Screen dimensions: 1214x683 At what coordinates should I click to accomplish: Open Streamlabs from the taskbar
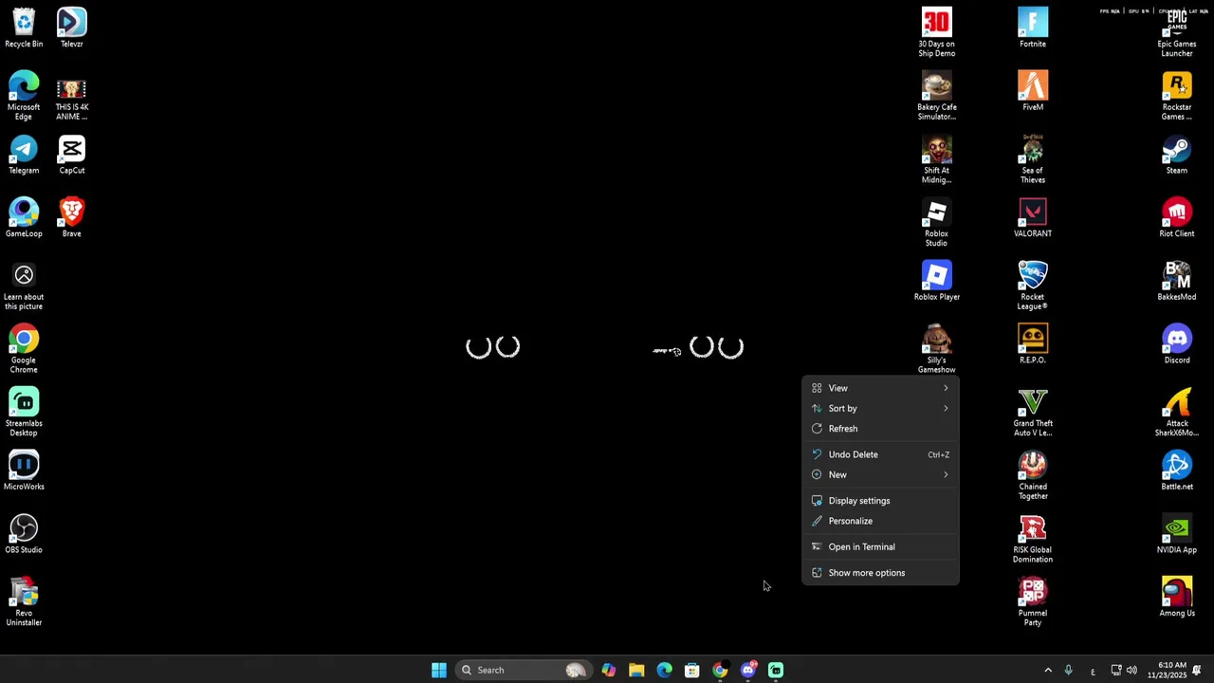click(x=776, y=670)
